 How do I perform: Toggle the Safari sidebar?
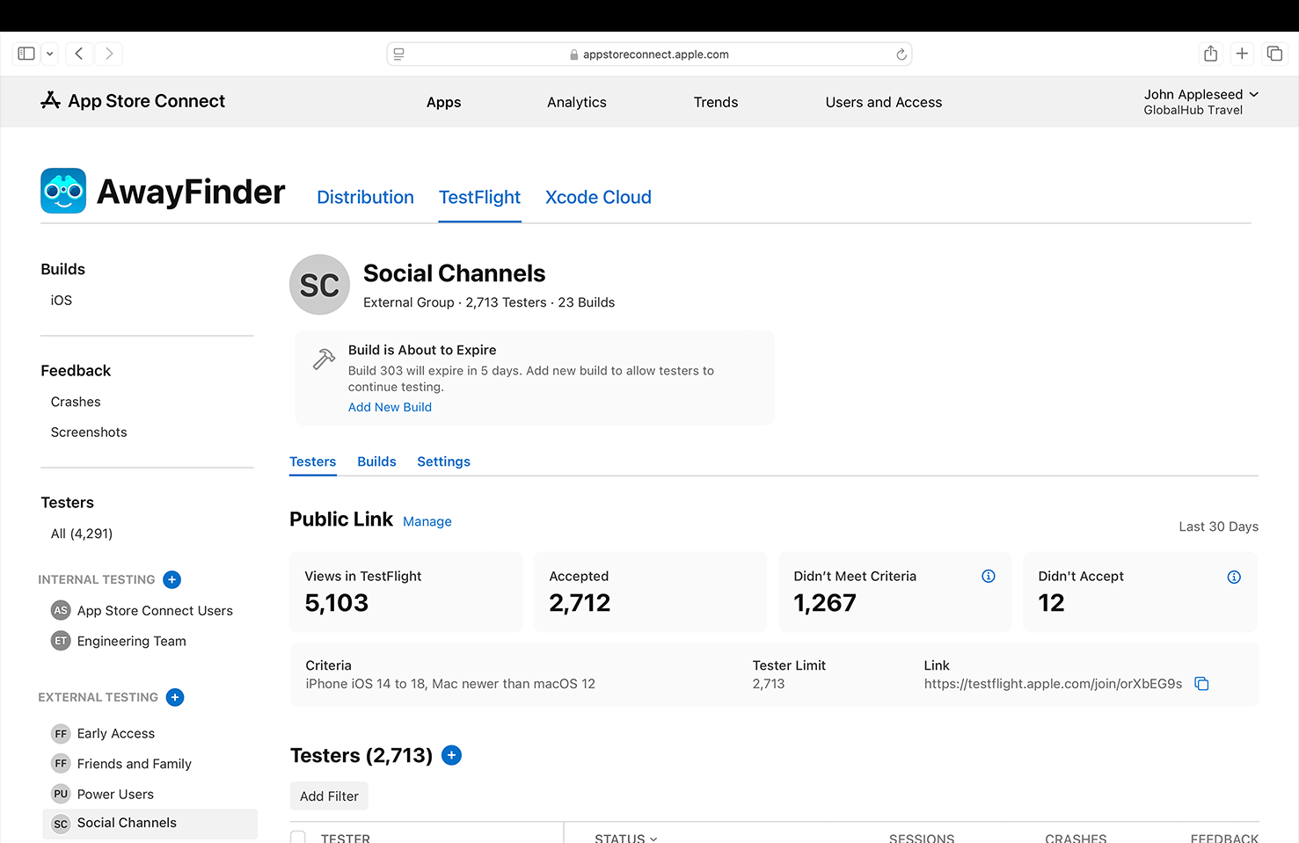coord(26,53)
